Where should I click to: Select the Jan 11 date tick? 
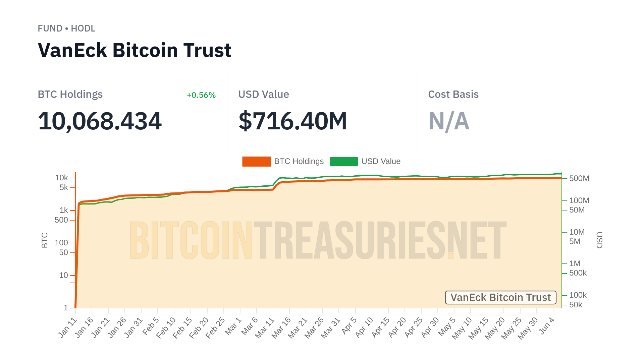click(68, 327)
